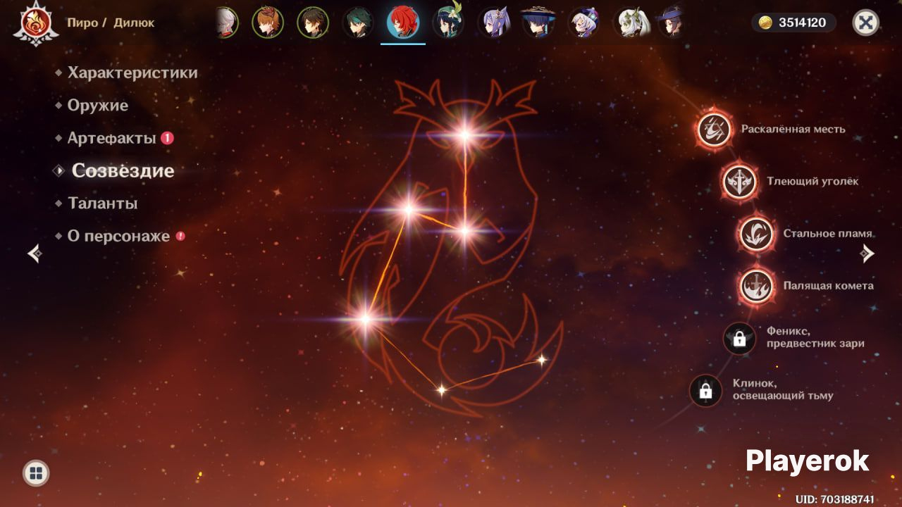Select the partially visible white-haired avatar at row start
Screen dimensions: 902x507
tap(227, 23)
